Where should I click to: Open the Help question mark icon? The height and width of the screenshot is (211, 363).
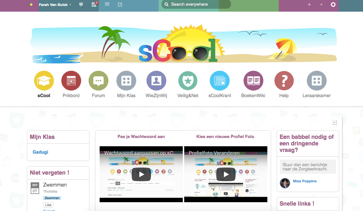284,81
